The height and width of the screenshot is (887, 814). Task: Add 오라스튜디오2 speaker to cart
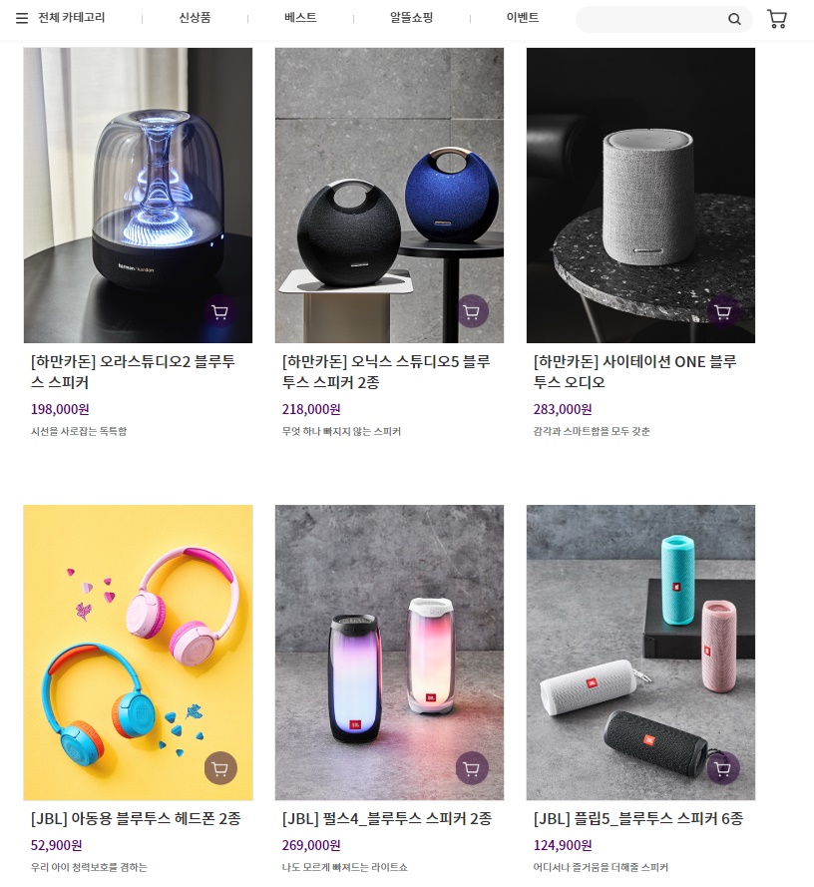(x=220, y=311)
